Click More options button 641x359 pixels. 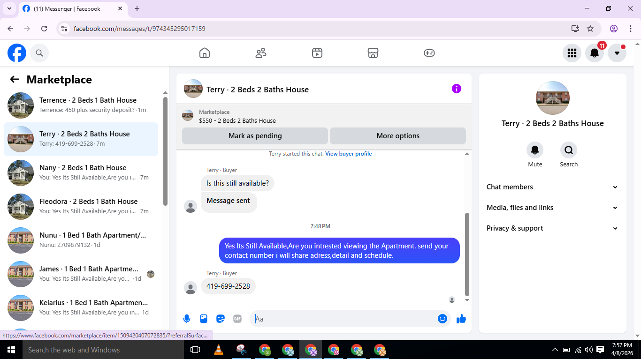[x=398, y=136]
